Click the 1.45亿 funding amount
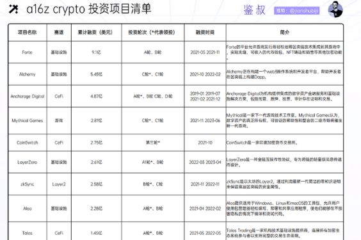 click(96, 233)
